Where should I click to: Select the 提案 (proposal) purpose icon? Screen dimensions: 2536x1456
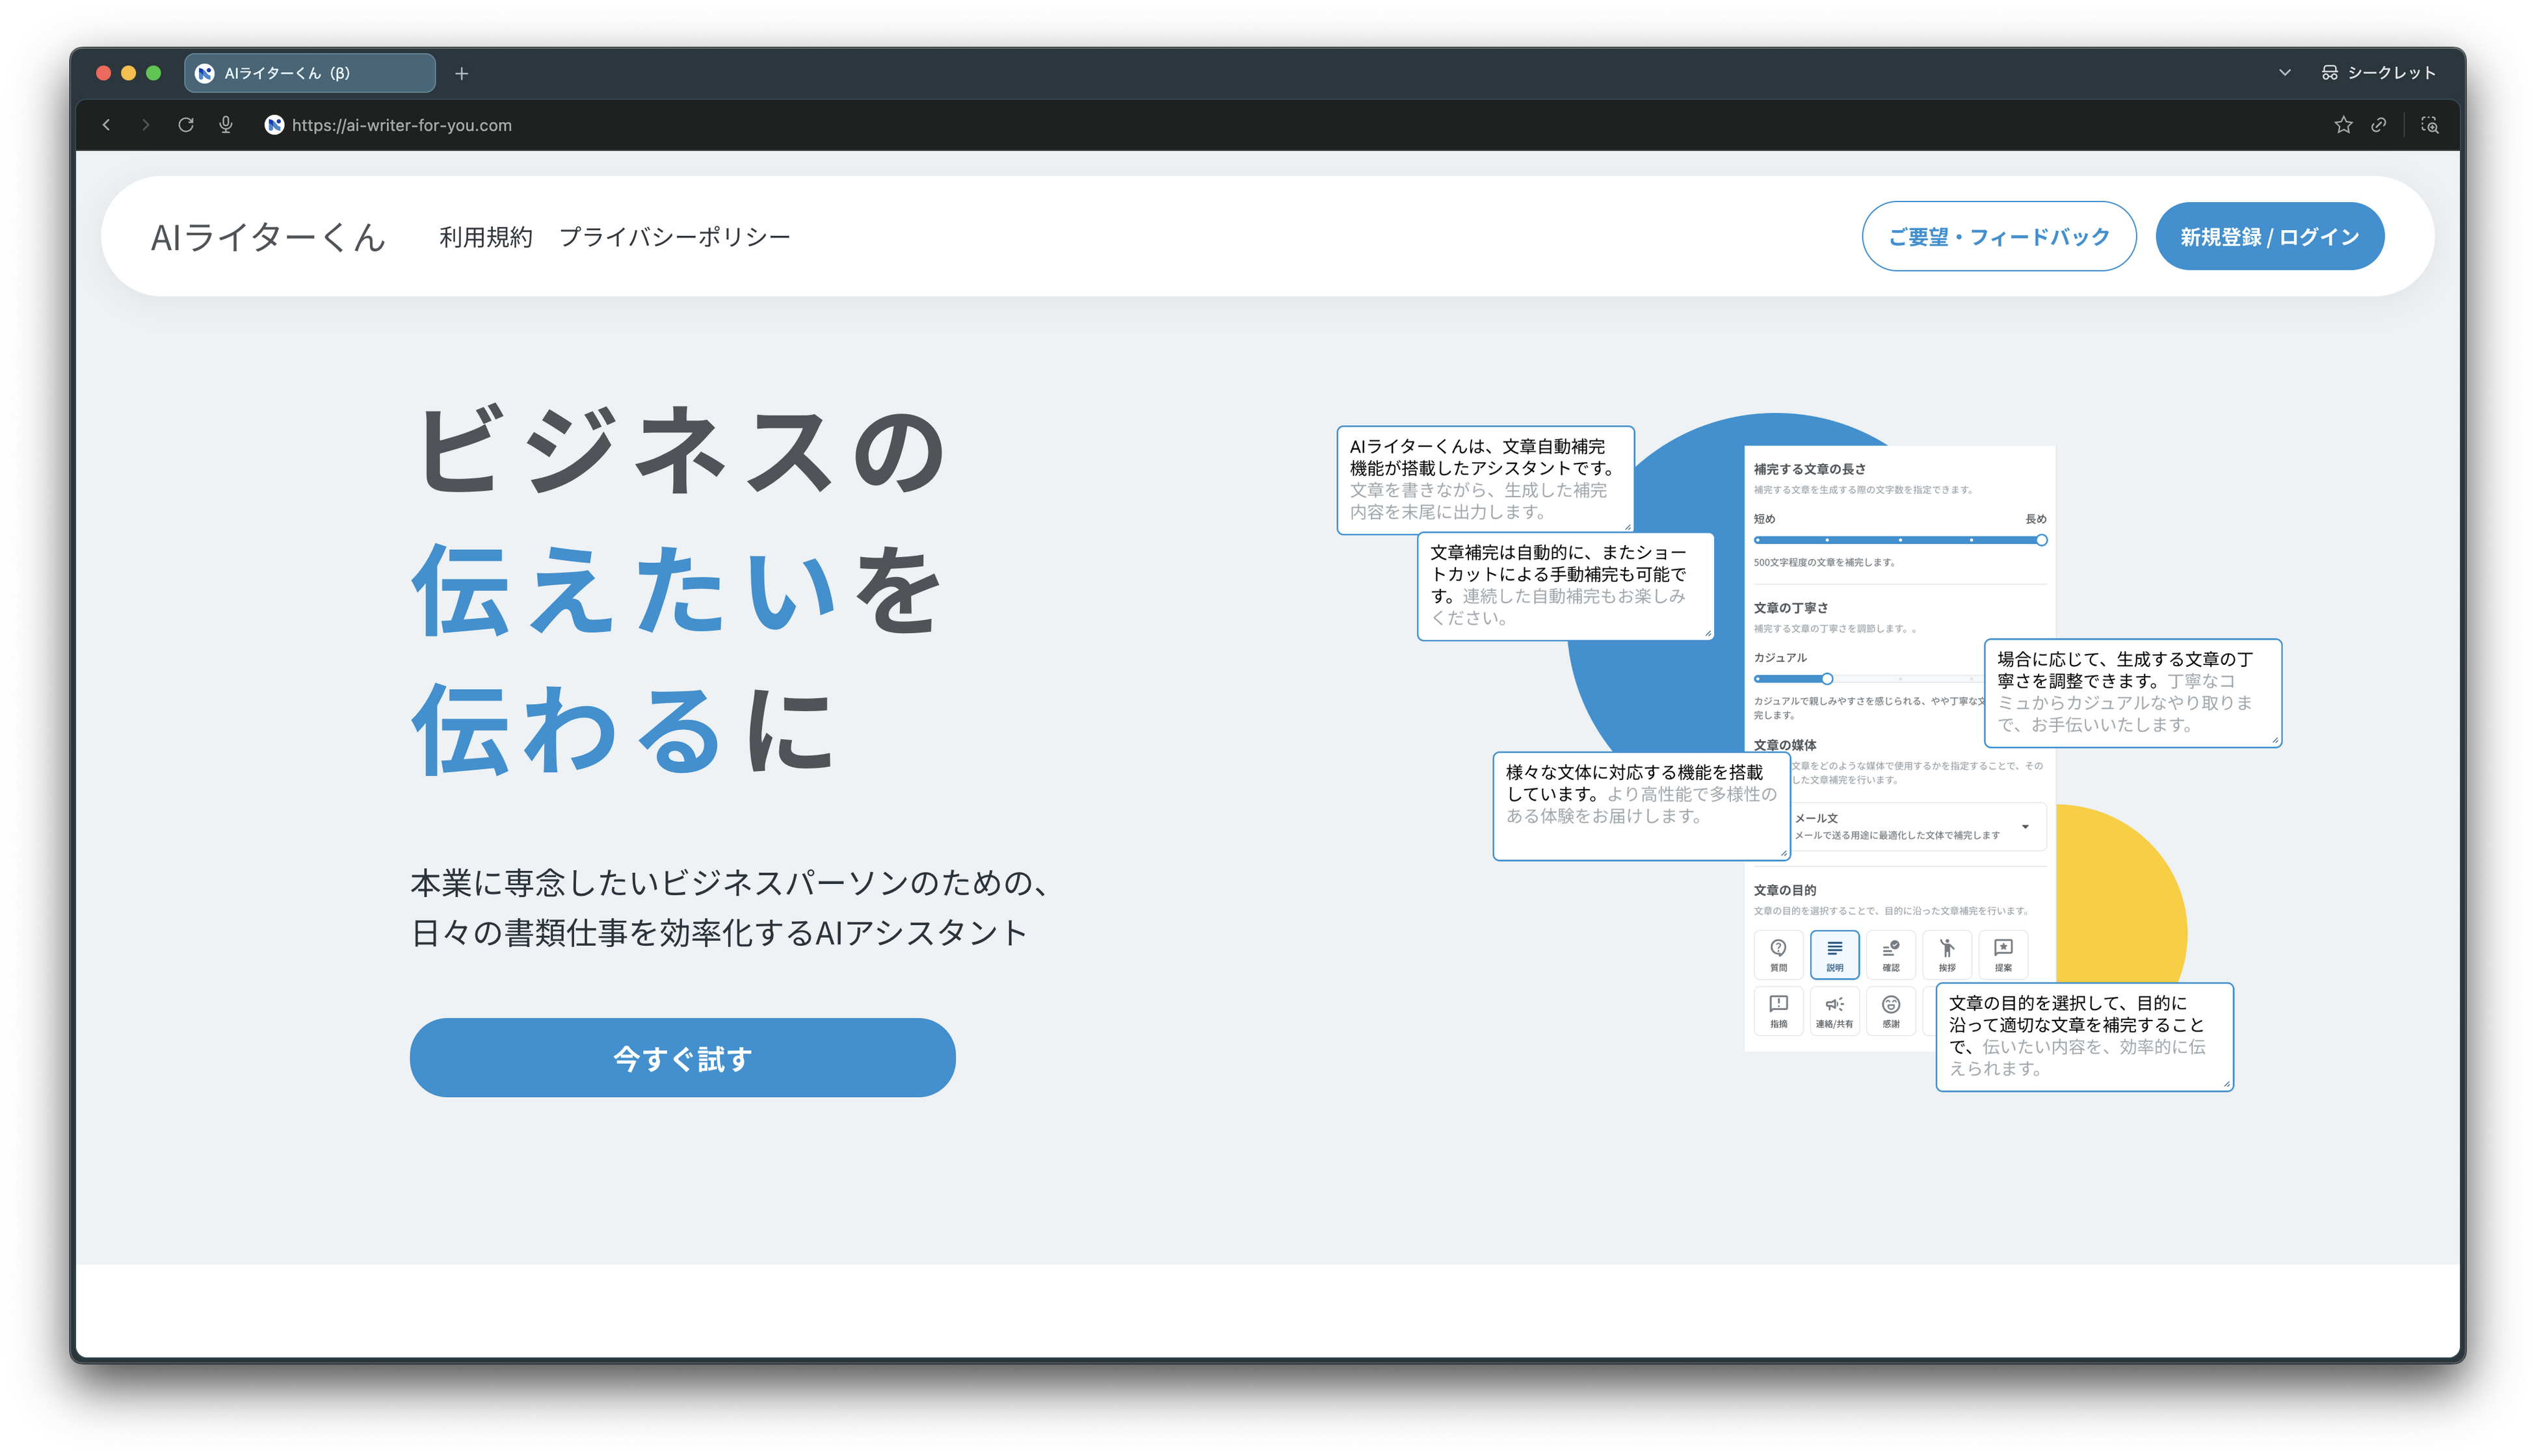pyautogui.click(x=2003, y=953)
